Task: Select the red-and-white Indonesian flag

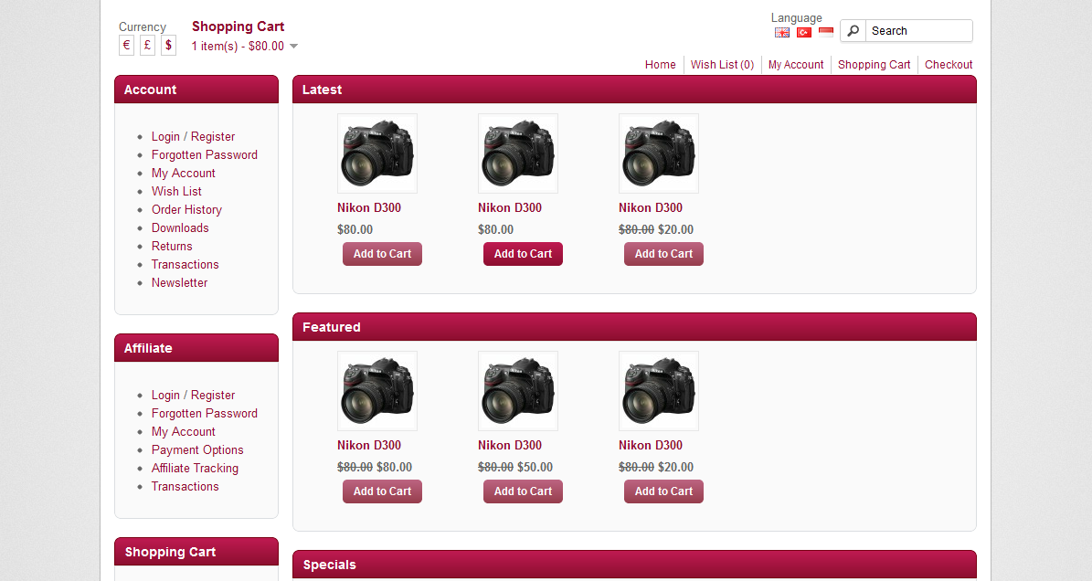Action: 826,32
